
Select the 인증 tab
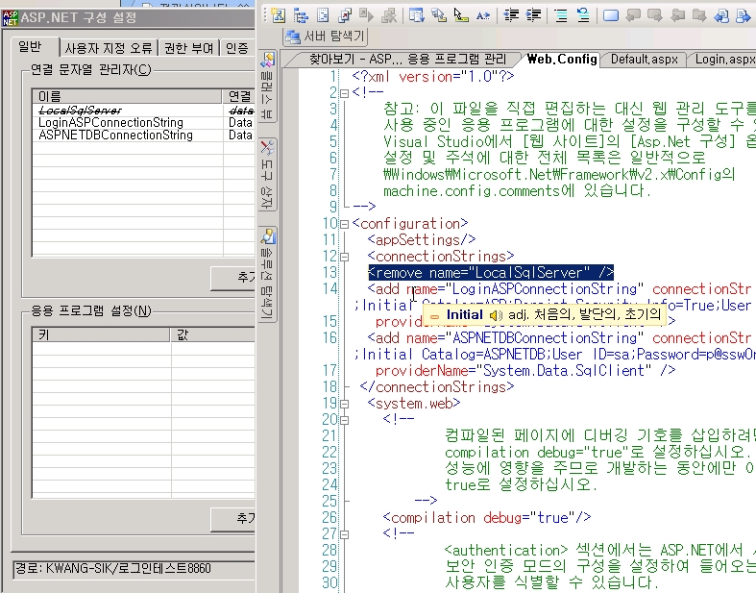click(236, 48)
